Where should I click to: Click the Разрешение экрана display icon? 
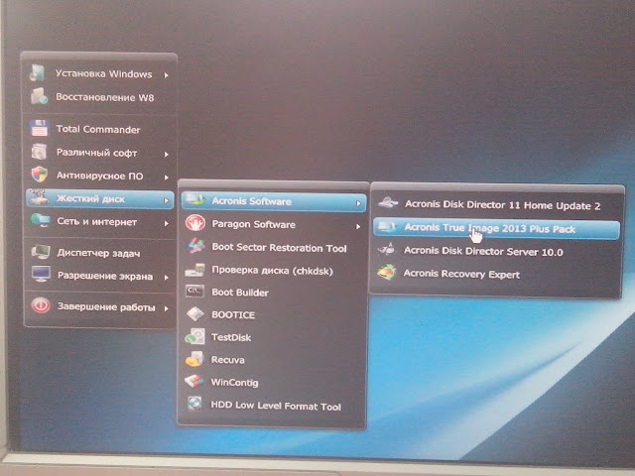click(42, 275)
